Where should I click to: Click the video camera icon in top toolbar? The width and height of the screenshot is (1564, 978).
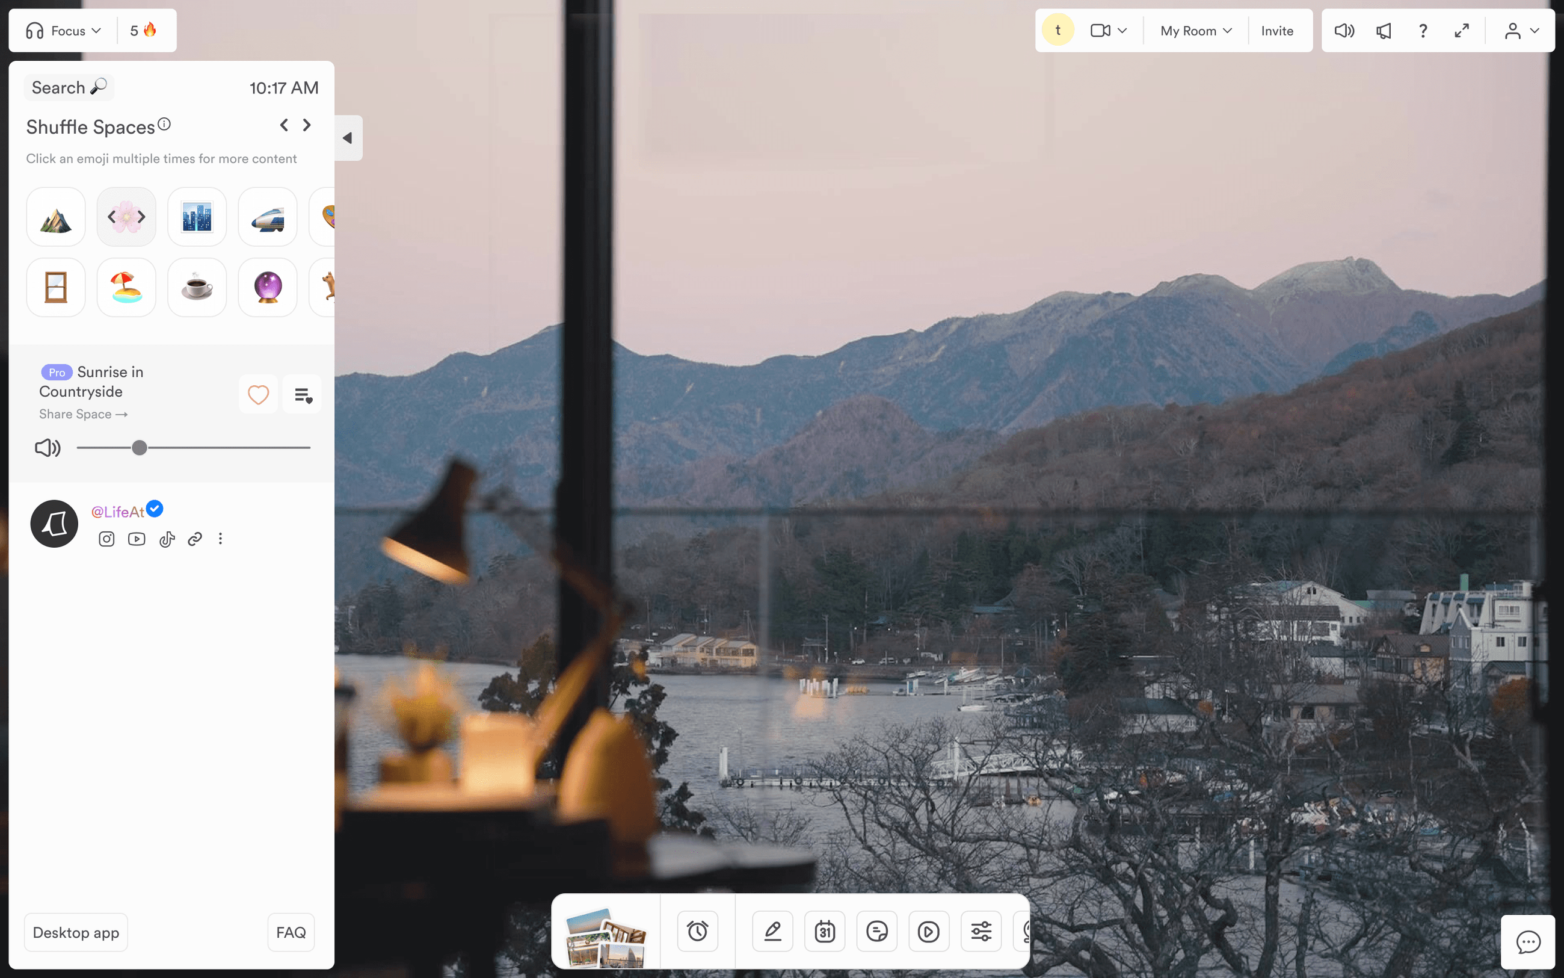[x=1100, y=29]
